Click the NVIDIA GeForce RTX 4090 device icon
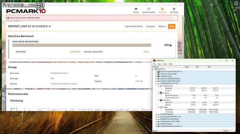The width and height of the screenshot is (240, 134). [158, 121]
